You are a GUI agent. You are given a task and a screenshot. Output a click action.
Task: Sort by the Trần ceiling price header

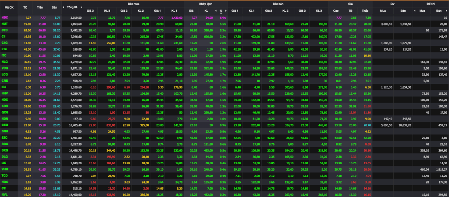point(40,7)
